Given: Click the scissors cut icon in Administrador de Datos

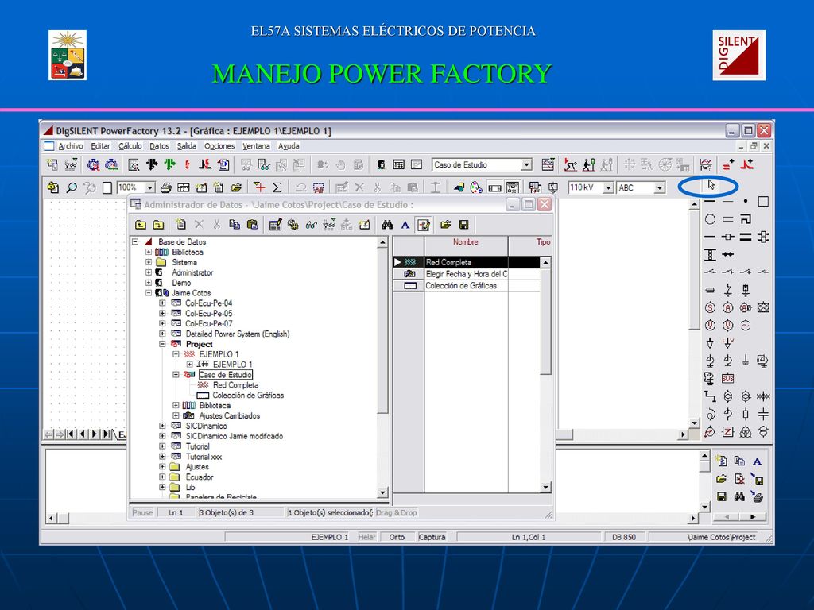Looking at the screenshot, I should coord(216,224).
